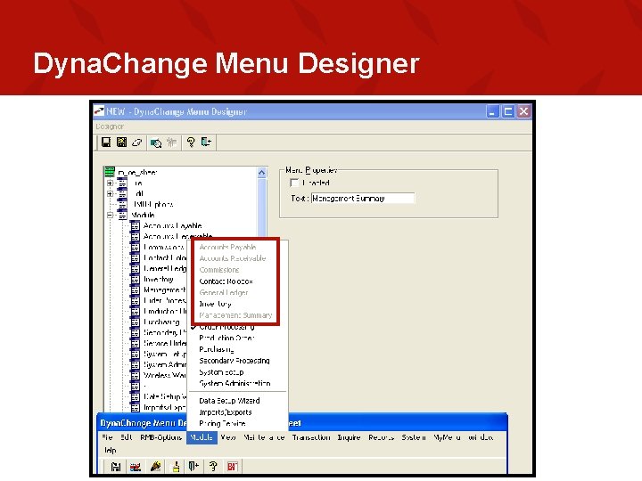Viewport: 642px width, 481px height.
Task: Select the root m_oe_sheet node in tree
Action: pos(137,172)
